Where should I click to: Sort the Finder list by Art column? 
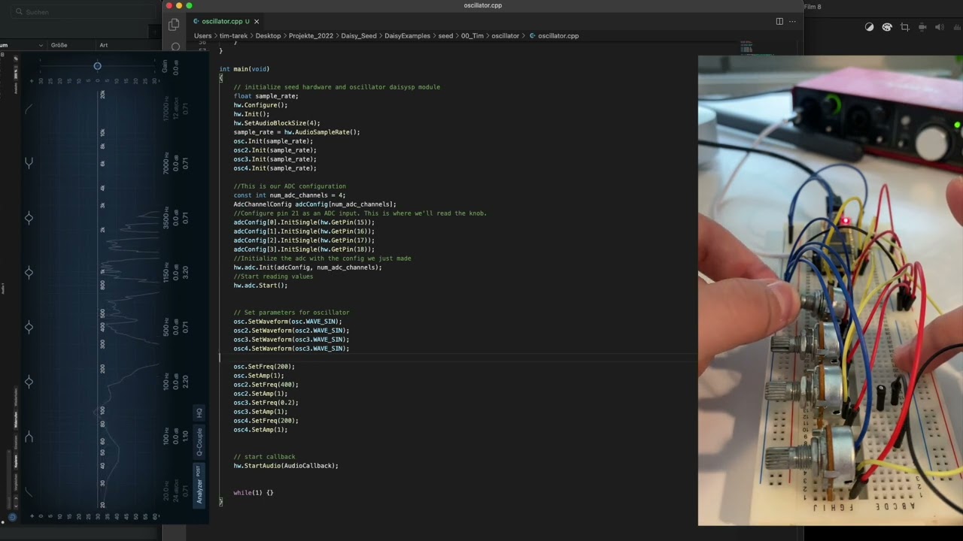104,45
